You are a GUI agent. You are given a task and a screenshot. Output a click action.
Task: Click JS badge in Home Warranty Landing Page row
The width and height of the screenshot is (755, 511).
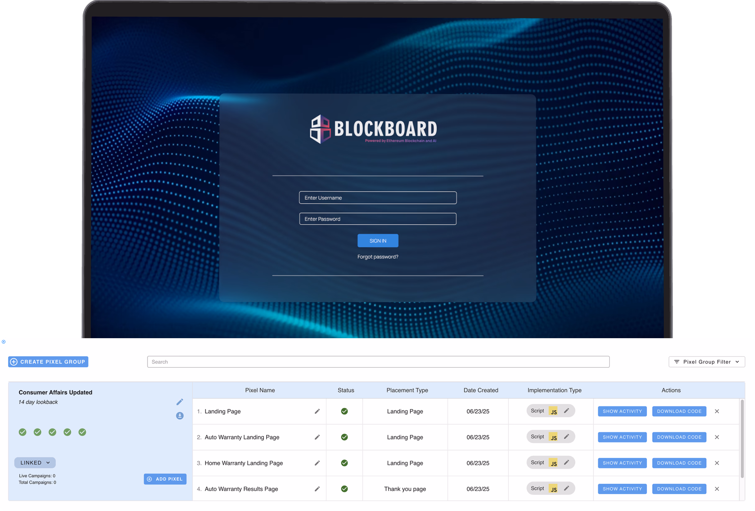(x=553, y=463)
